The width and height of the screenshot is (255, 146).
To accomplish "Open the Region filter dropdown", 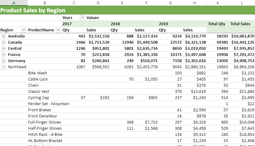I will 24,30.
